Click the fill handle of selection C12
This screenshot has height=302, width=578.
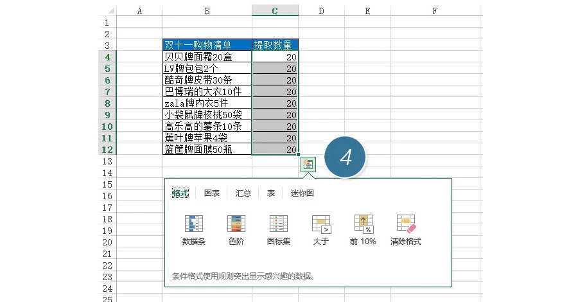coord(298,155)
